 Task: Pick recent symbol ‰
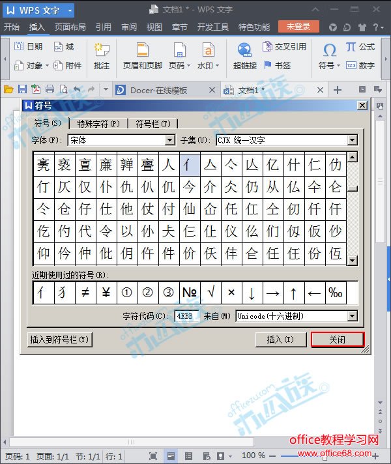click(336, 293)
